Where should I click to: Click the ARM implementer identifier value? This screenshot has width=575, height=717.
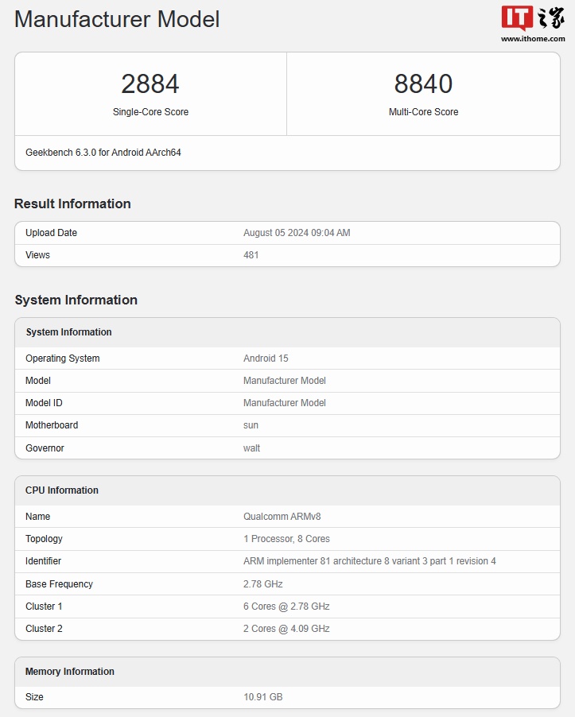coord(369,561)
